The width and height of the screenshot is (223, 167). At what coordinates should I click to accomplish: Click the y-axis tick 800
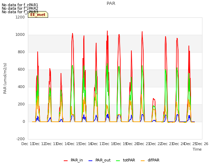21,52
